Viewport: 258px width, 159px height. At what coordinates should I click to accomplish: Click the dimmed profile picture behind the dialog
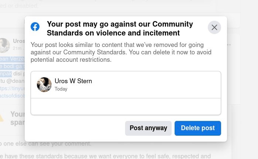pos(4,45)
